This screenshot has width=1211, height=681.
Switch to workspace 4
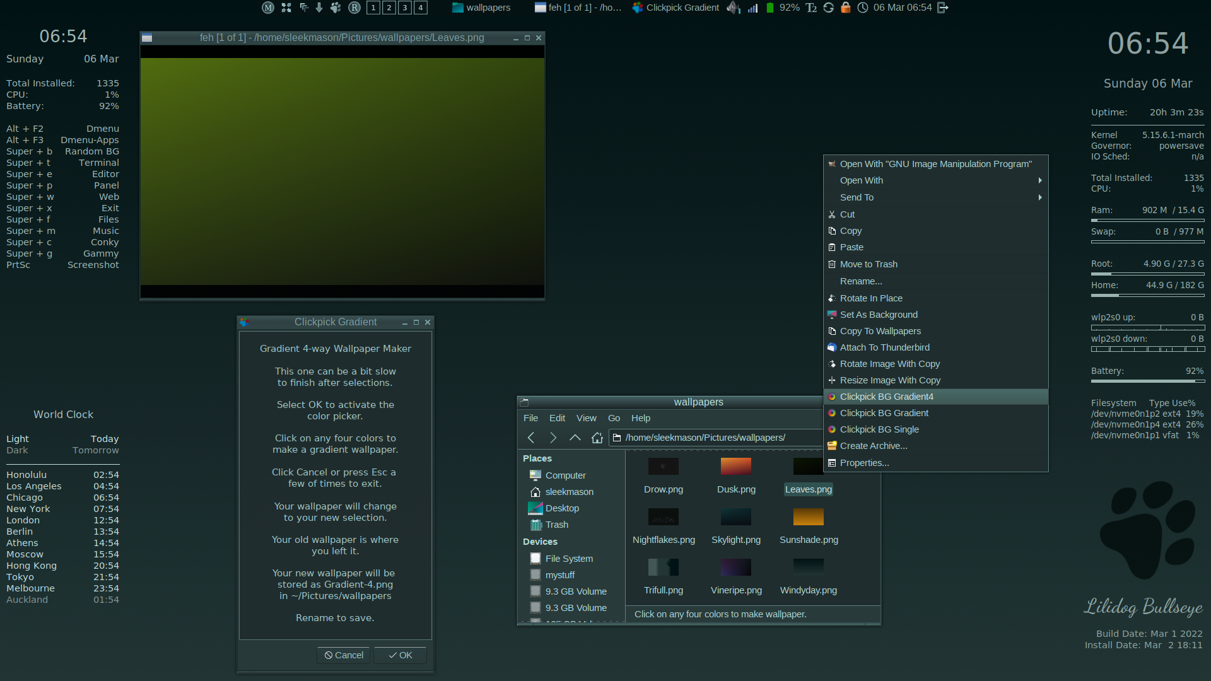click(x=421, y=8)
